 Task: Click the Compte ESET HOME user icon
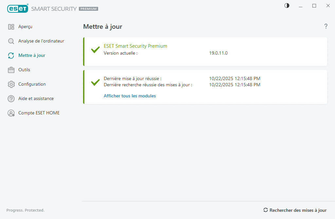point(11,113)
